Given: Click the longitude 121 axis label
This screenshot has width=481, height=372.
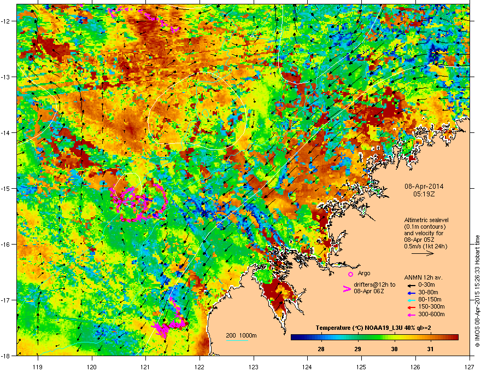Looking at the screenshot, I should pos(145,367).
